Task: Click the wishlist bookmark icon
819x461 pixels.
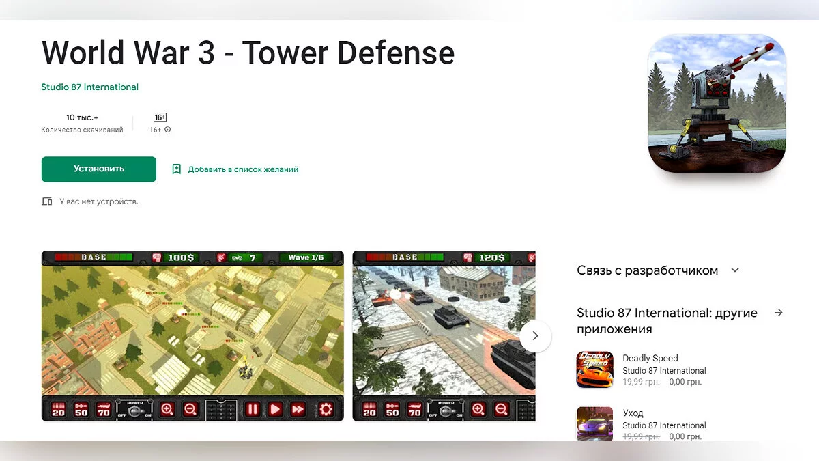Action: coord(177,169)
